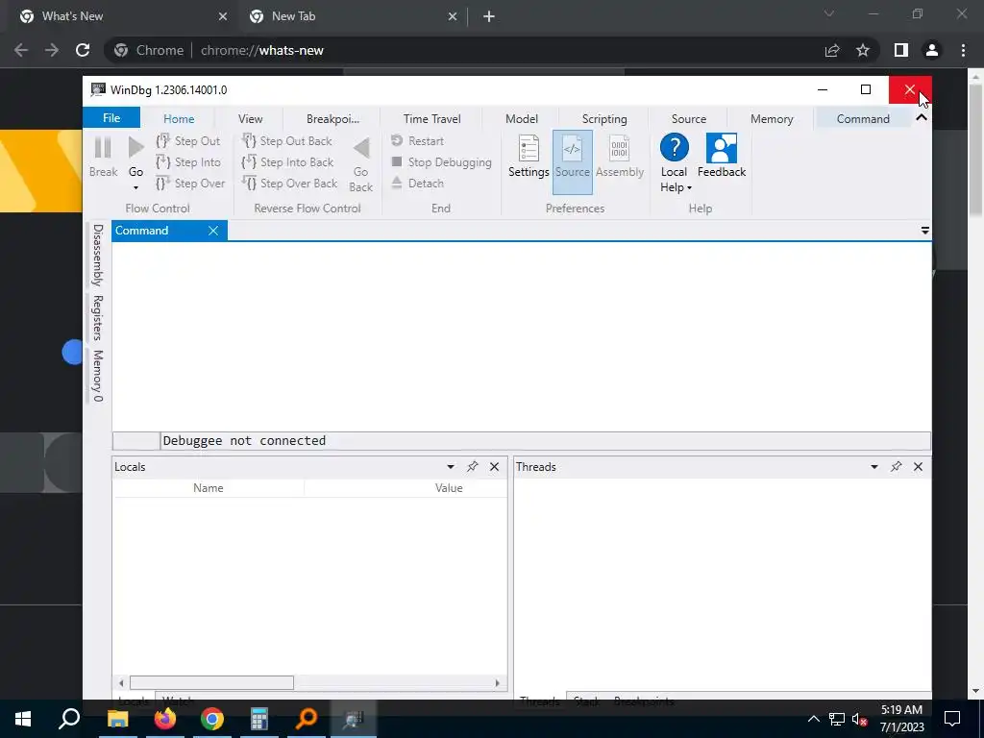
Task: Switch to the Model ribbon tab
Action: coord(522,118)
